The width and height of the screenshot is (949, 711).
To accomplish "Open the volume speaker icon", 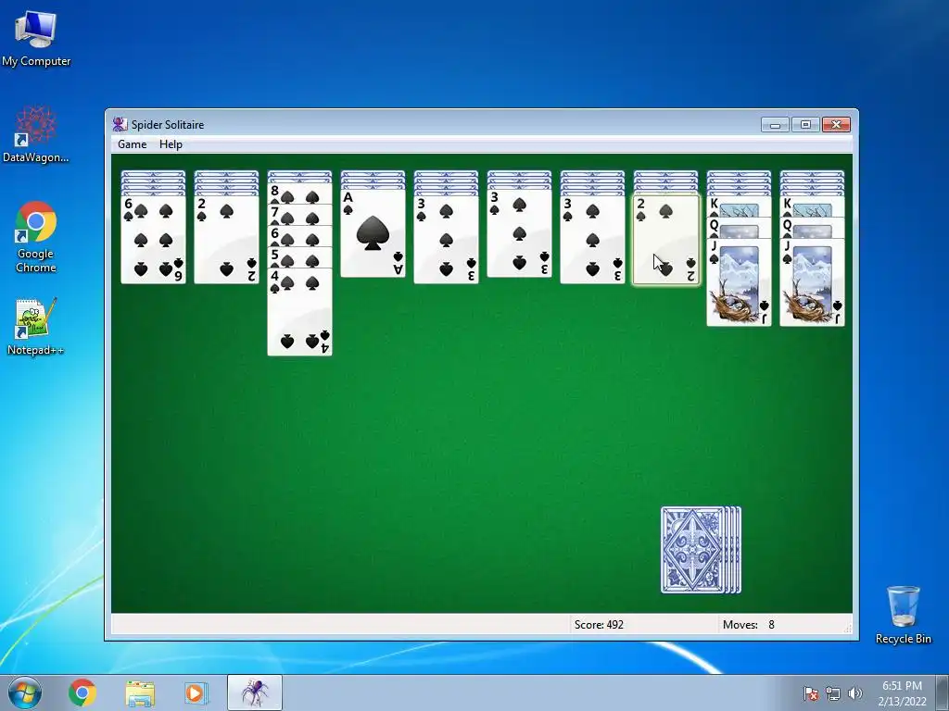I will [854, 692].
